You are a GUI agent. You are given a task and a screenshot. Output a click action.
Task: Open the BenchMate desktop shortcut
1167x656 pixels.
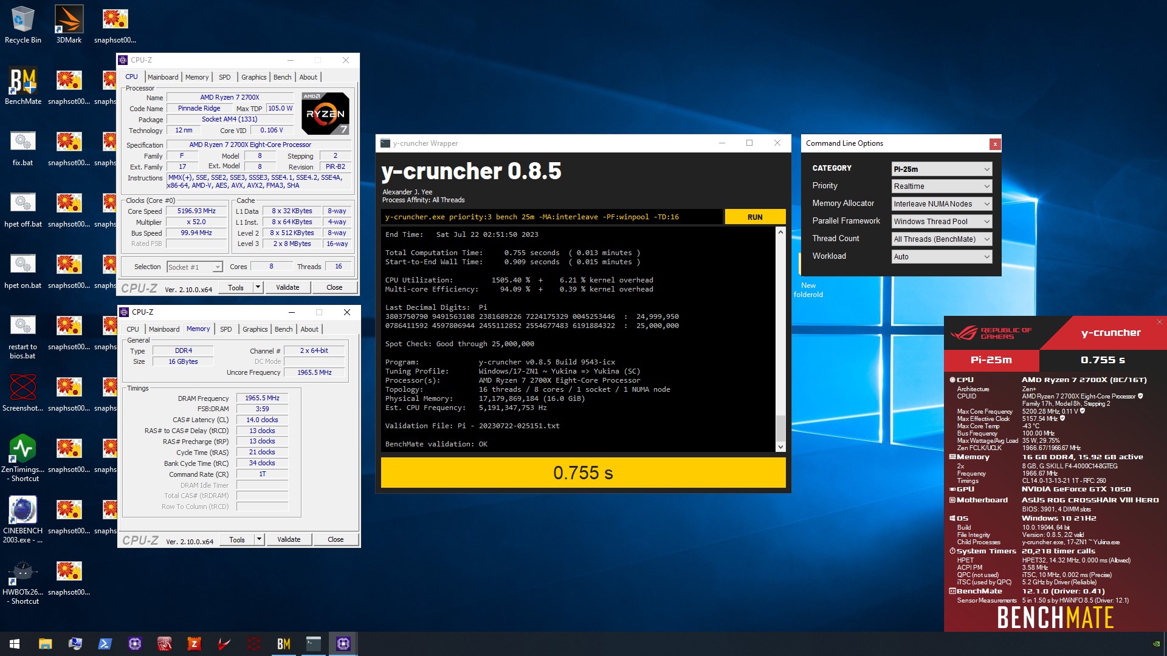23,86
